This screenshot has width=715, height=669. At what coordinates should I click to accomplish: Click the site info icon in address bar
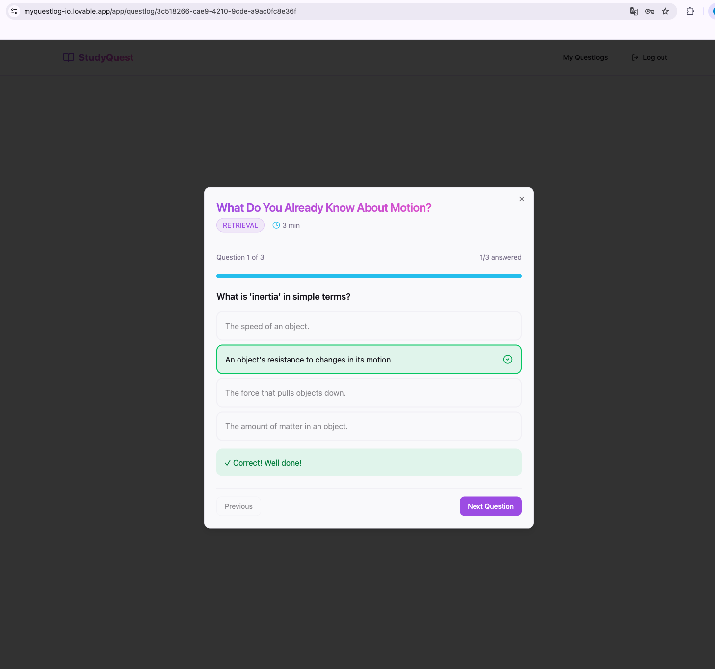pyautogui.click(x=14, y=11)
